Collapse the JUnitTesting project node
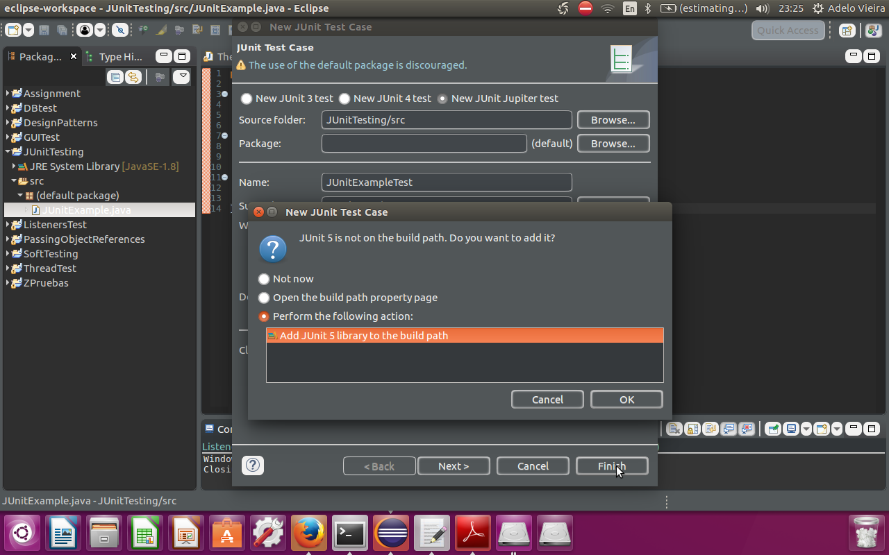Image resolution: width=889 pixels, height=555 pixels. coord(8,152)
